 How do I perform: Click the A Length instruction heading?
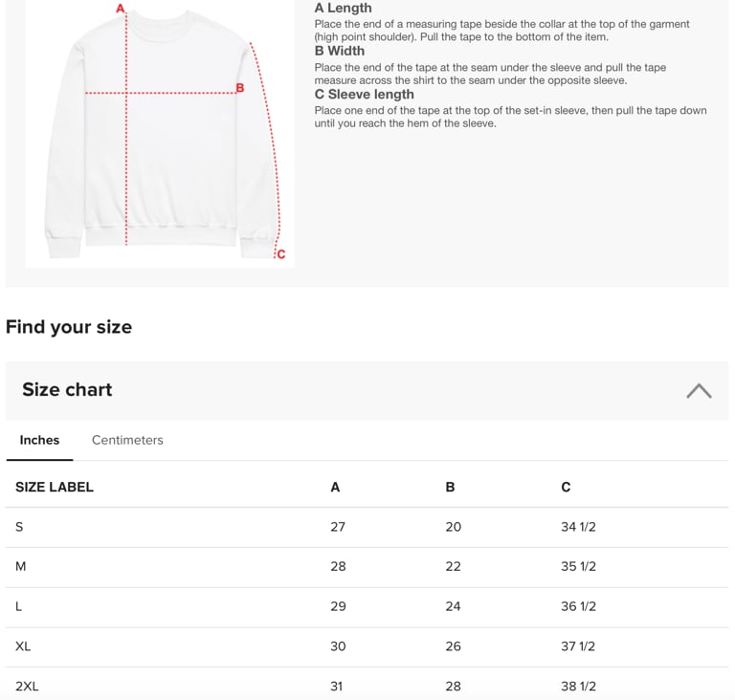pyautogui.click(x=344, y=8)
